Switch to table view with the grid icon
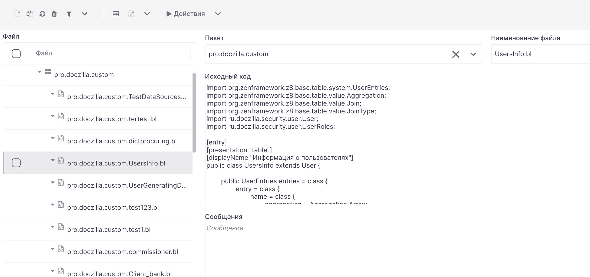This screenshot has height=277, width=590. click(x=116, y=14)
